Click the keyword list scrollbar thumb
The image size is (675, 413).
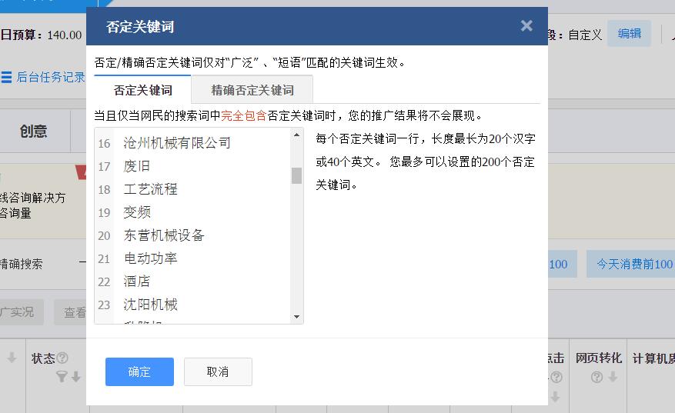point(296,175)
